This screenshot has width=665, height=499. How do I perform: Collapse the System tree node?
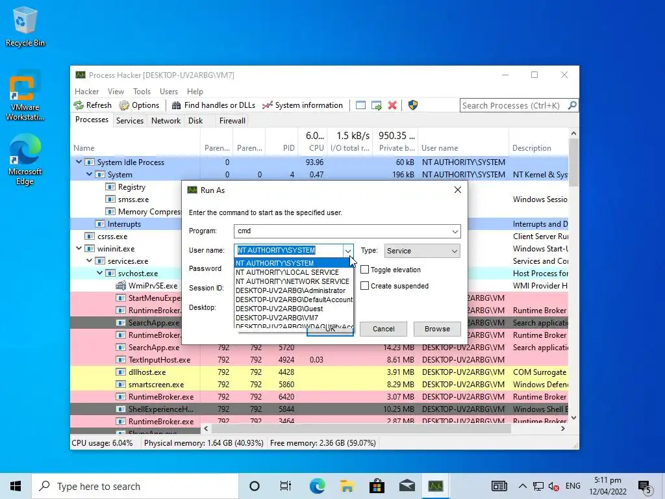(89, 174)
